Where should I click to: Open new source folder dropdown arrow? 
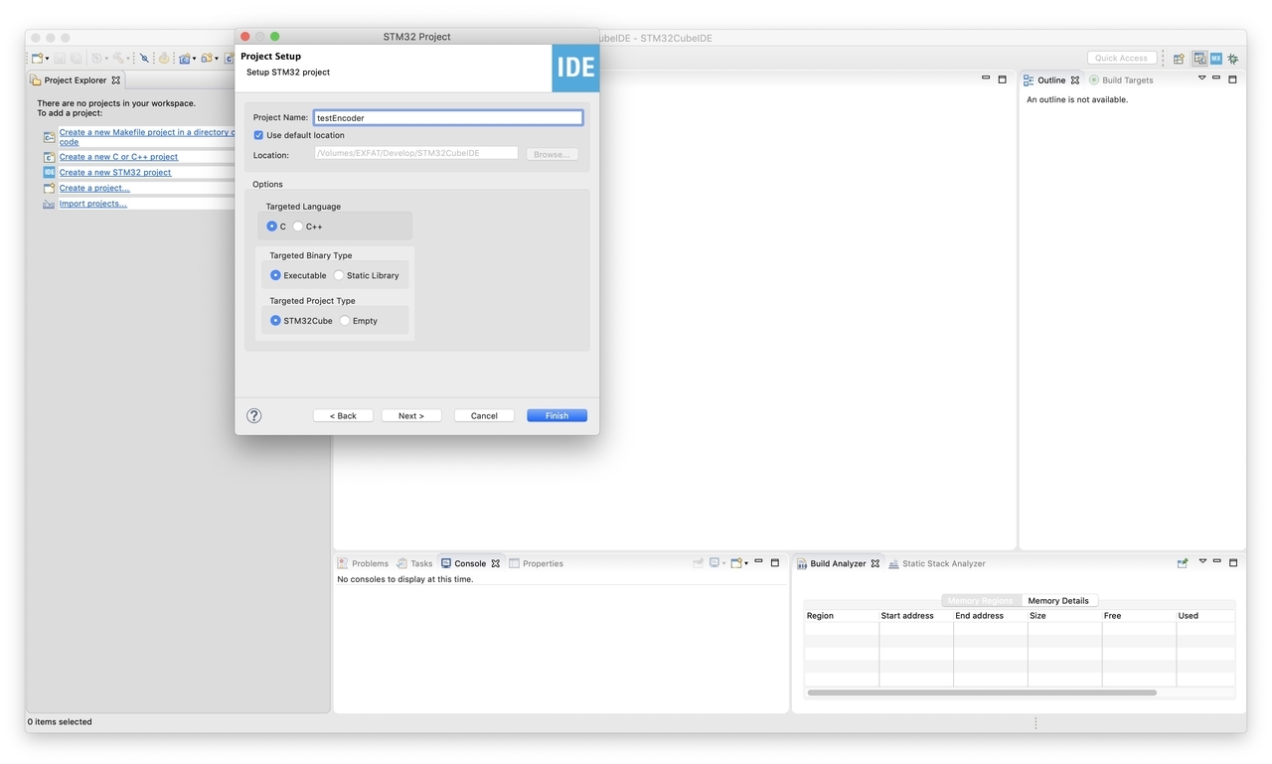pos(217,60)
